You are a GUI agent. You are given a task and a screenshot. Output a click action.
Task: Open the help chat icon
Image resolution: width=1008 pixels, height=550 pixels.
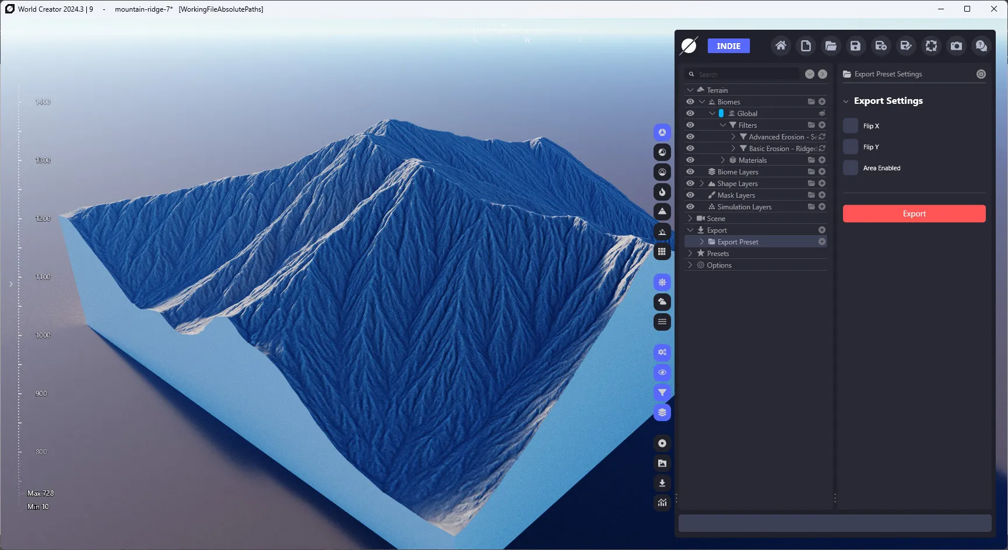click(981, 45)
